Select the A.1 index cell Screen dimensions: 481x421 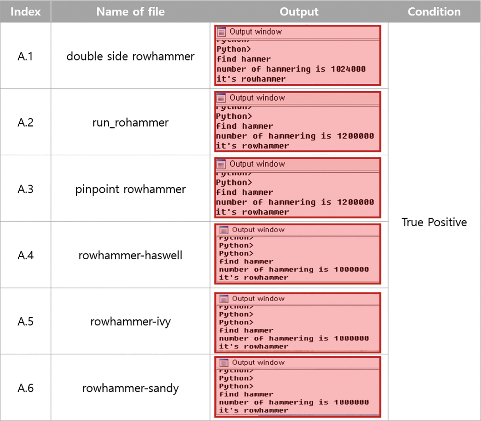click(25, 56)
